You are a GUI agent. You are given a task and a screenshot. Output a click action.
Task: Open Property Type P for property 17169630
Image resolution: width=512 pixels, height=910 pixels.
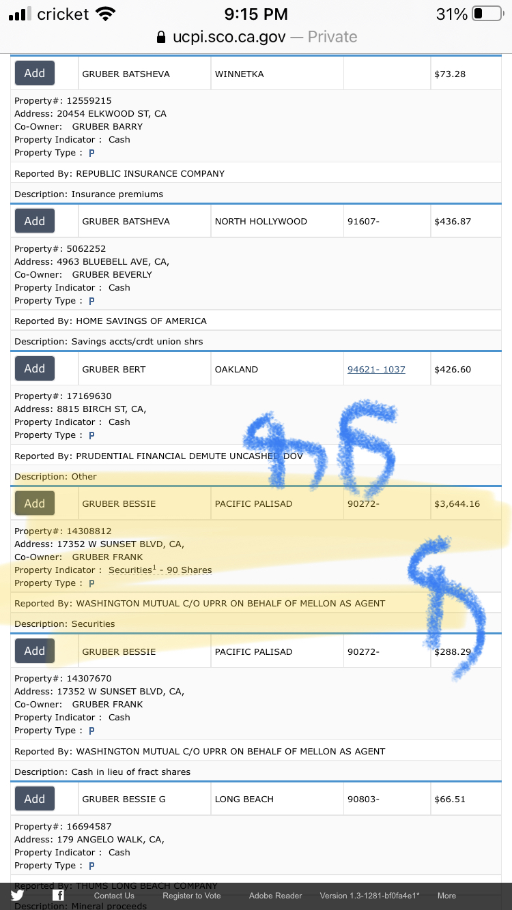click(91, 435)
